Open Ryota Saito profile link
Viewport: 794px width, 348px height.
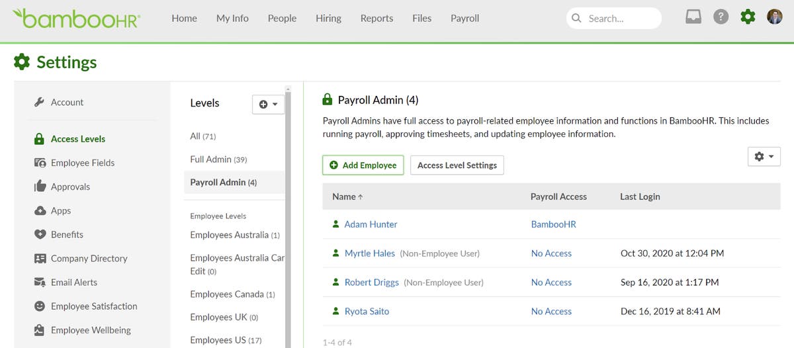click(367, 311)
